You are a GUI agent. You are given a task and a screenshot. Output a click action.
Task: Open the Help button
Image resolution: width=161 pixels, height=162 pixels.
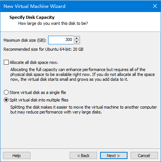coord(17,156)
